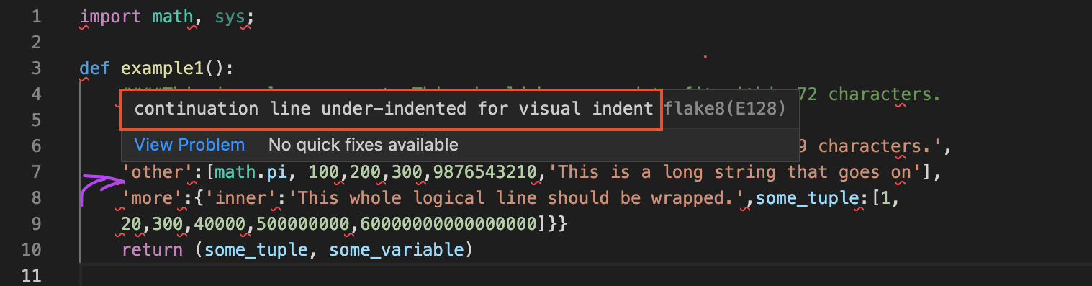Open the View Problem link

click(x=189, y=145)
